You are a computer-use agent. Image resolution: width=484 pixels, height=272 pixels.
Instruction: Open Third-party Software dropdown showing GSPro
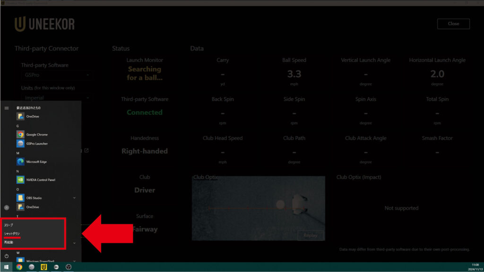coord(56,75)
